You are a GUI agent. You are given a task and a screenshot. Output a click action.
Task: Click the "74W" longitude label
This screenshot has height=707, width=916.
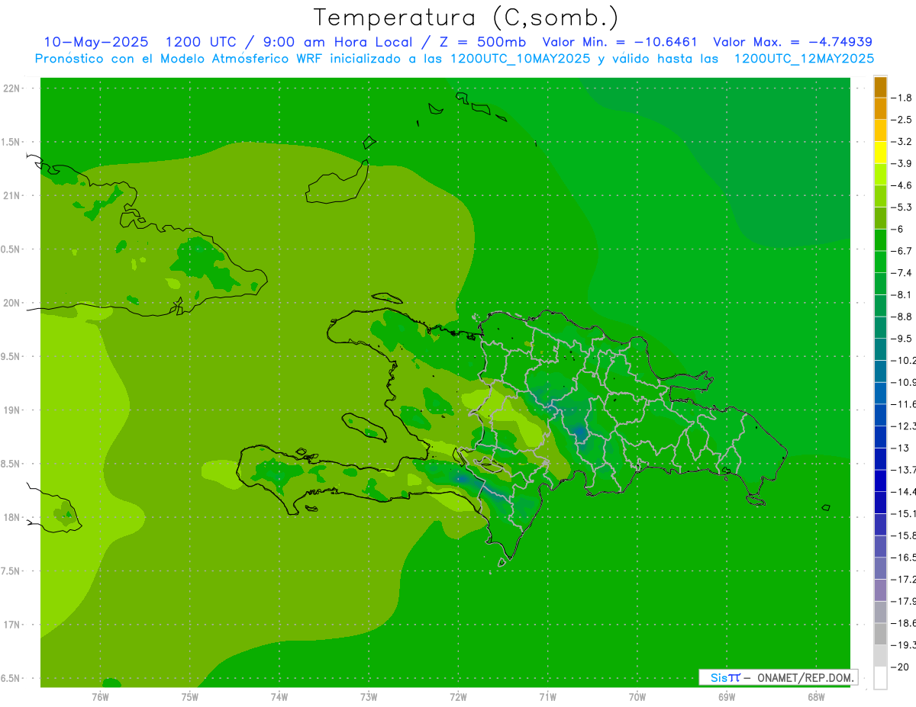coord(279,696)
